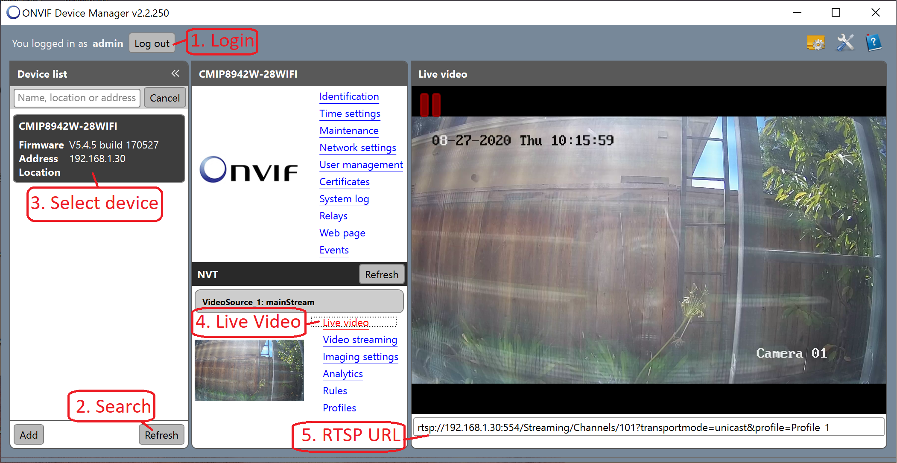Screen dimensions: 897x463
Task: Open the Profiles page
Action: (339, 408)
